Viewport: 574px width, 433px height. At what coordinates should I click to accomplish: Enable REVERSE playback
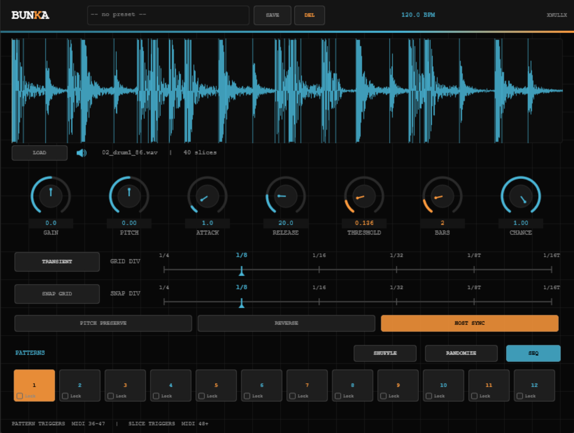click(286, 323)
